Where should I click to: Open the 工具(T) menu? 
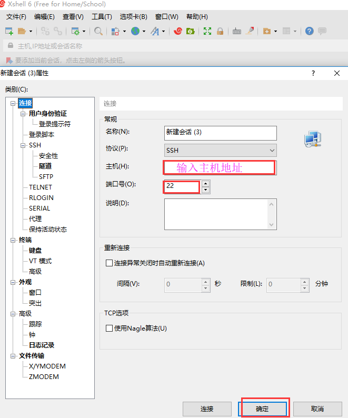[x=102, y=17]
